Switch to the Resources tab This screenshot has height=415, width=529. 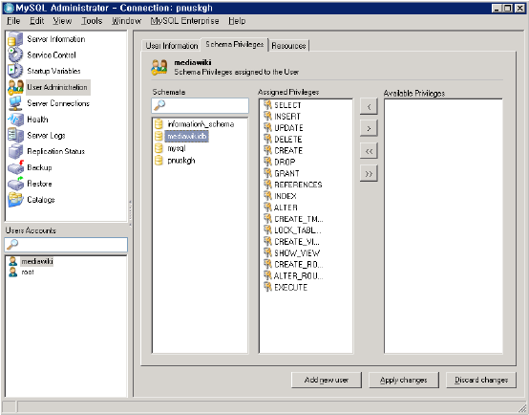(x=288, y=46)
